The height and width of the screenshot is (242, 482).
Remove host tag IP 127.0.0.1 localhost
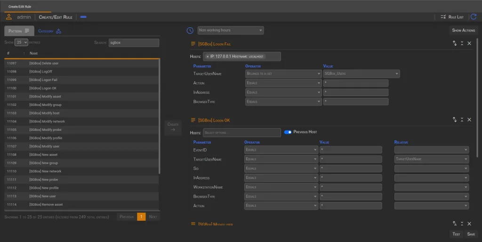(x=208, y=56)
